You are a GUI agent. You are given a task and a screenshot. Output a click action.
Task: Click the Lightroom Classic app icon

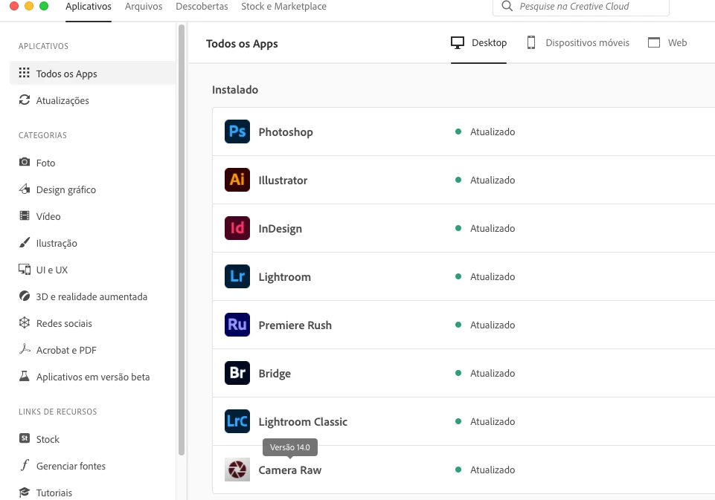237,422
